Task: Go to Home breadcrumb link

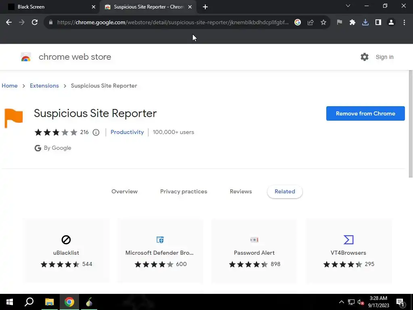Action: (10, 86)
